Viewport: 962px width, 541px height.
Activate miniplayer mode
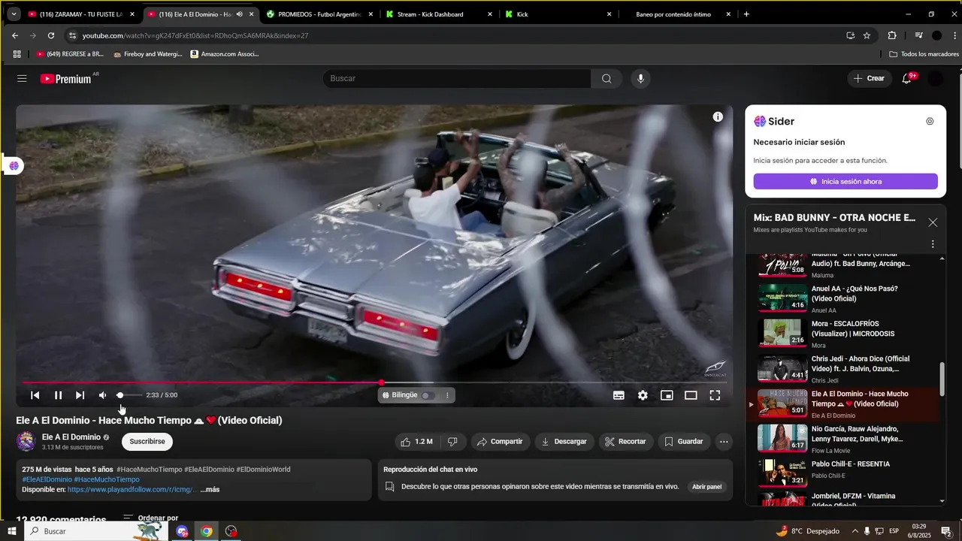tap(667, 395)
